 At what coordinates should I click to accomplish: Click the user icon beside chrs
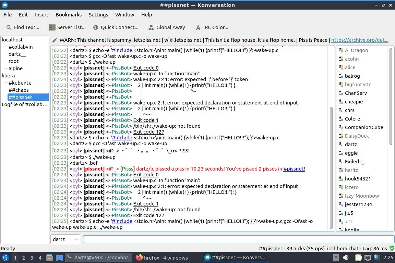click(x=340, y=110)
